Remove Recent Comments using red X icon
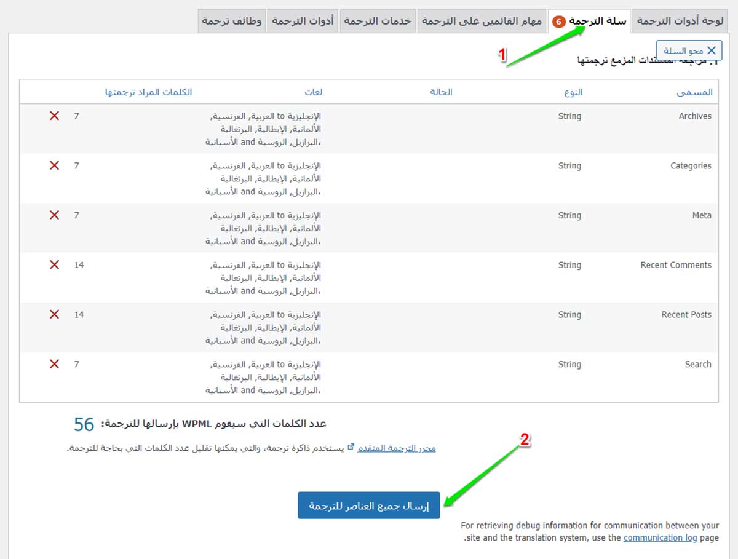The width and height of the screenshot is (738, 559). [54, 264]
